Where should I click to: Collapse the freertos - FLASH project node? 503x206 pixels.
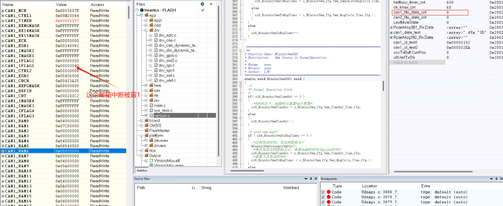[x=137, y=10]
